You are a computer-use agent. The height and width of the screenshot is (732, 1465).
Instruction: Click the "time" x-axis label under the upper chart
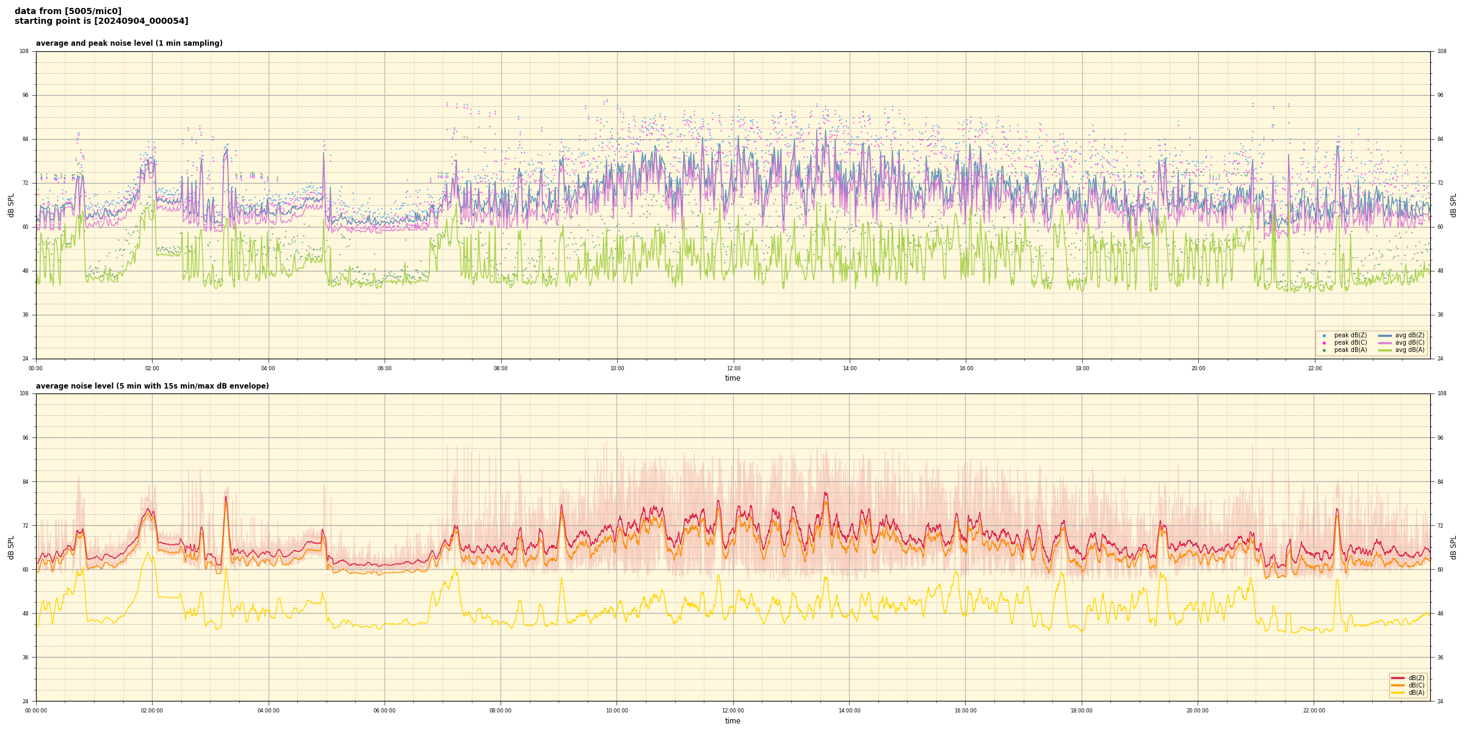click(733, 378)
